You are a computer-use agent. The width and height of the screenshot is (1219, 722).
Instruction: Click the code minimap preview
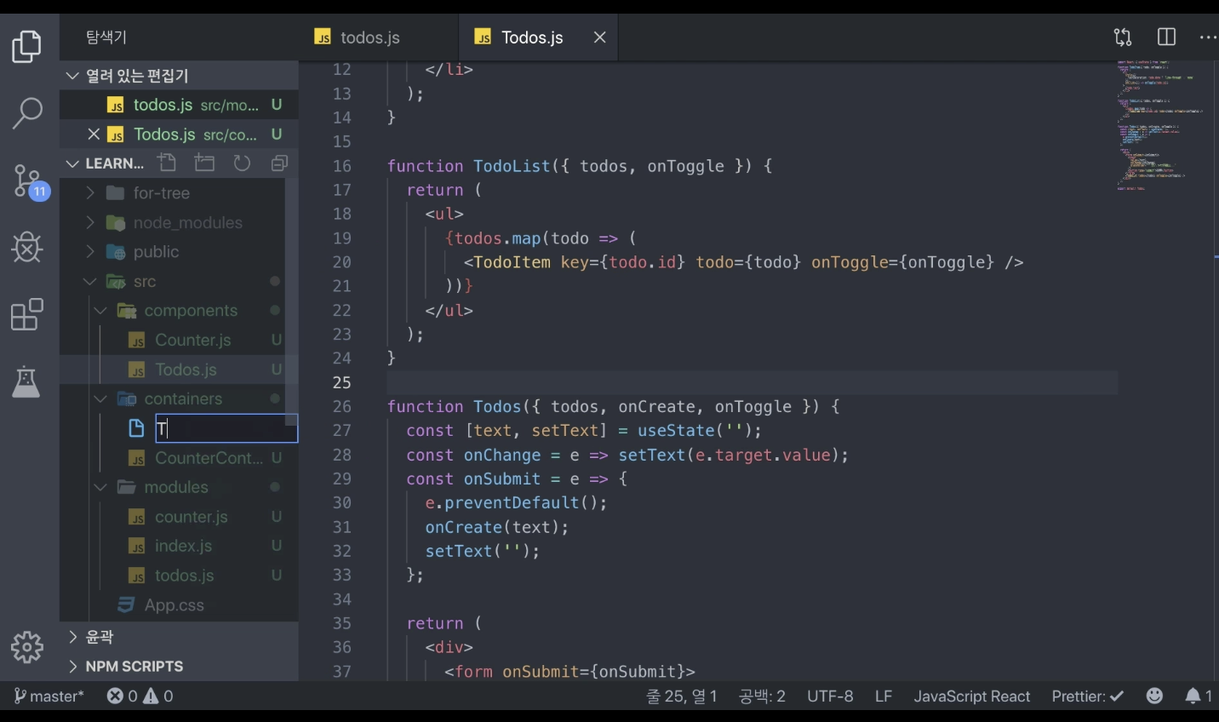coord(1161,126)
